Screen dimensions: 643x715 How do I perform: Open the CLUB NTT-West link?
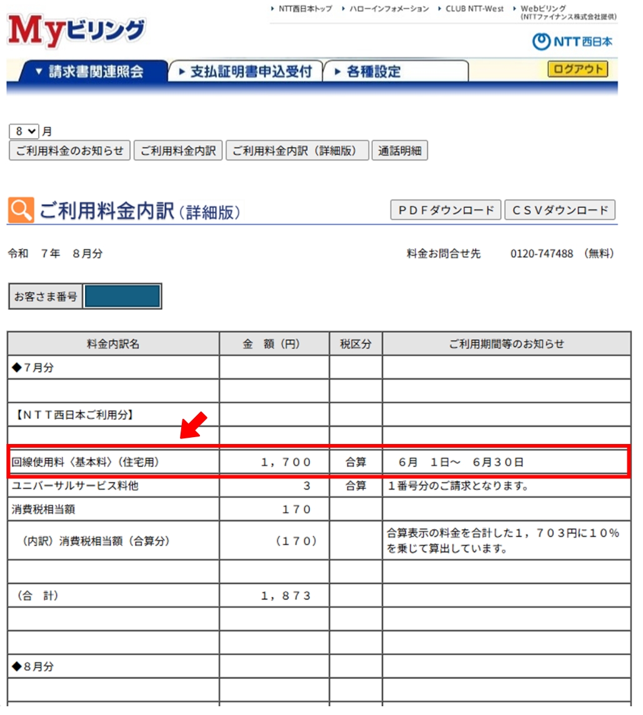[474, 9]
